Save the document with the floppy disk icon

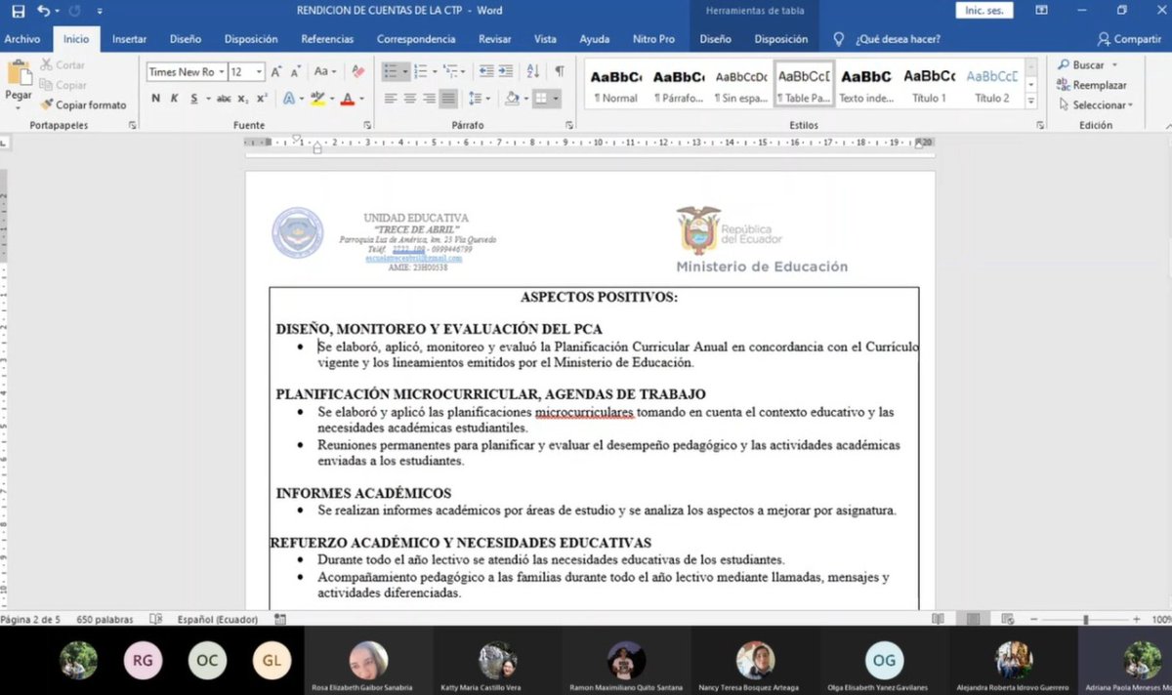[x=19, y=11]
